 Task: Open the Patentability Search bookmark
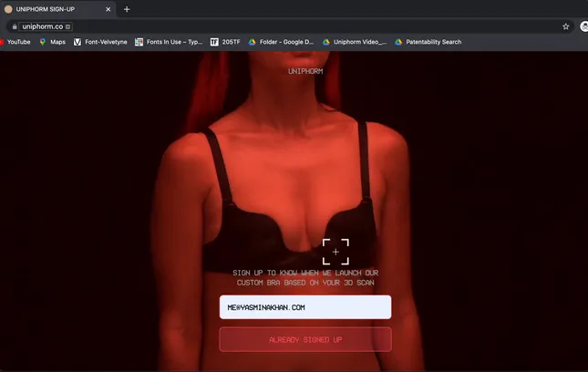[428, 42]
